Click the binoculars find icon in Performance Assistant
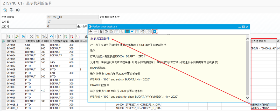The image size is (280, 111). [148, 31]
